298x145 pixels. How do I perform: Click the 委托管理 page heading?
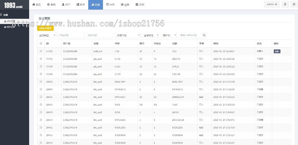click(x=44, y=19)
